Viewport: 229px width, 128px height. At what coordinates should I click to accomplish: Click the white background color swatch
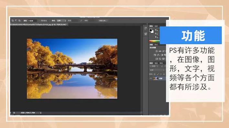[152, 32]
